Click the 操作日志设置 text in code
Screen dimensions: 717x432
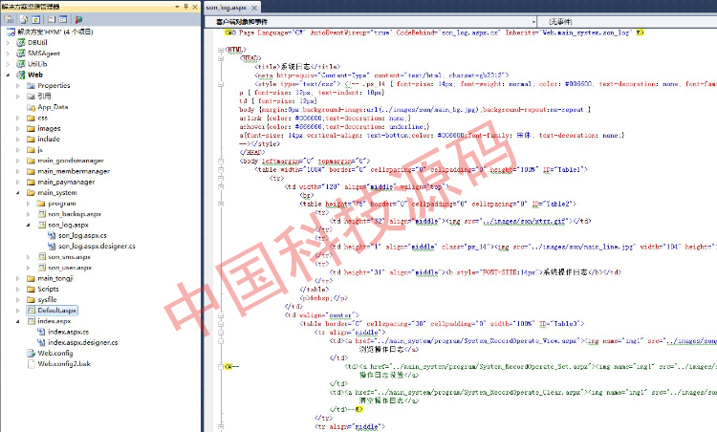(382, 376)
